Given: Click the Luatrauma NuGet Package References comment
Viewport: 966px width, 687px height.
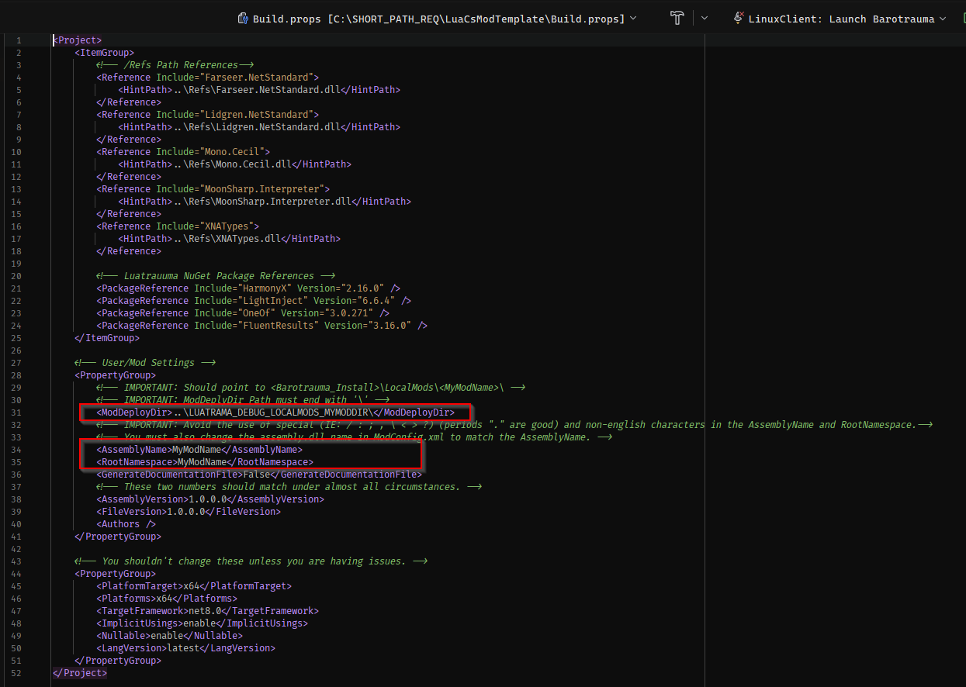Looking at the screenshot, I should point(216,275).
